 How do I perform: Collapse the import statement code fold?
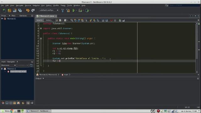41,29
